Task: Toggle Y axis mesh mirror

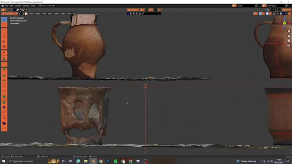Action: pos(273,10)
